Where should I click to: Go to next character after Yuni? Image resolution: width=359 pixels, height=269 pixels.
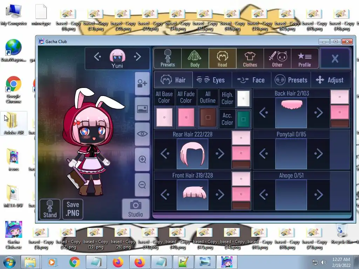coord(137,56)
